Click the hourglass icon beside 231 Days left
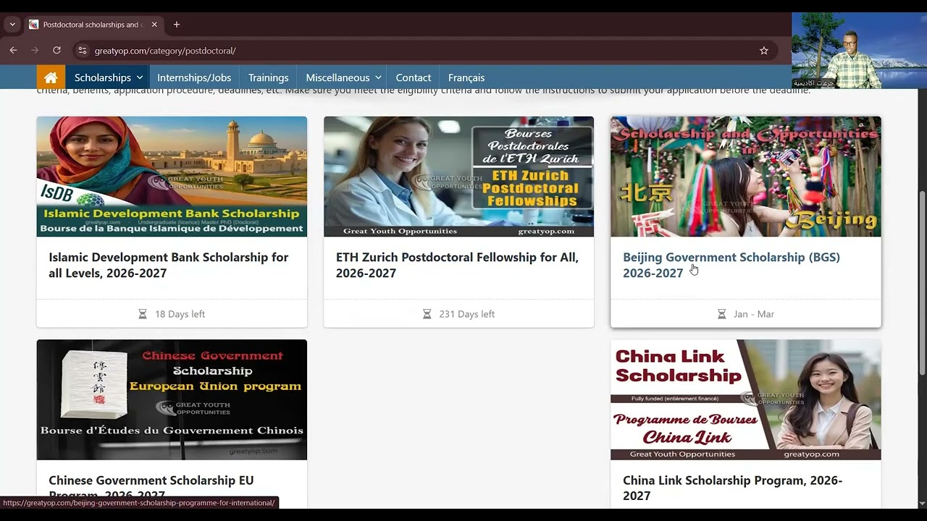The height and width of the screenshot is (521, 927). (x=427, y=314)
